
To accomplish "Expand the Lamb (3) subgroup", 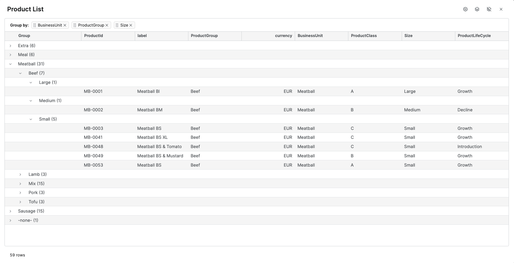I will click(20, 174).
